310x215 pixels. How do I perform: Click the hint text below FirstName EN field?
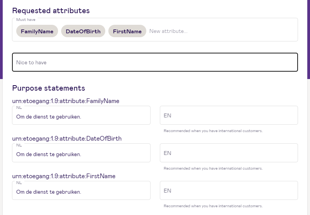[213, 206]
